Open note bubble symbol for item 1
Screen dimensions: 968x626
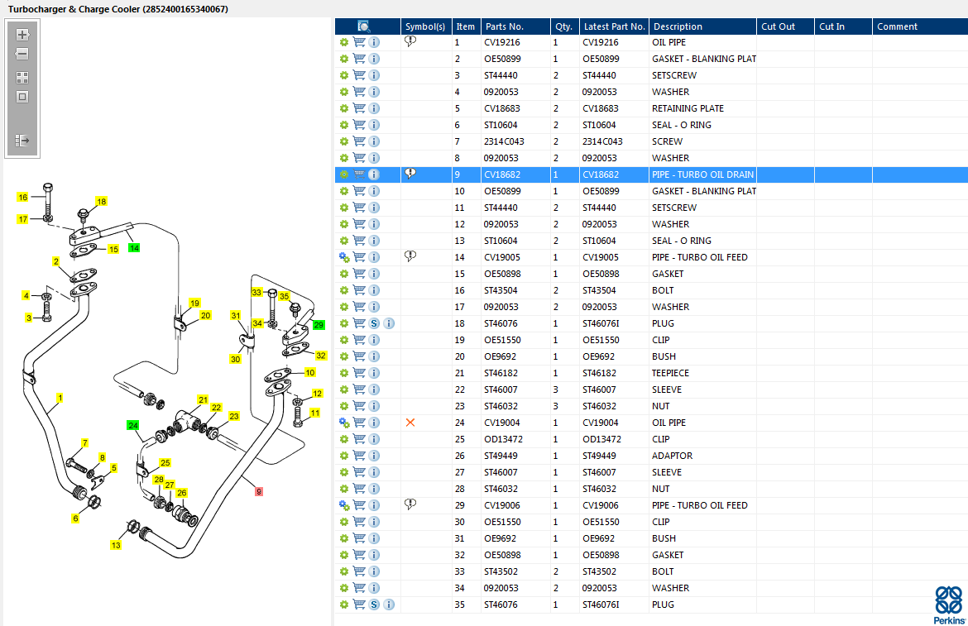pos(410,41)
